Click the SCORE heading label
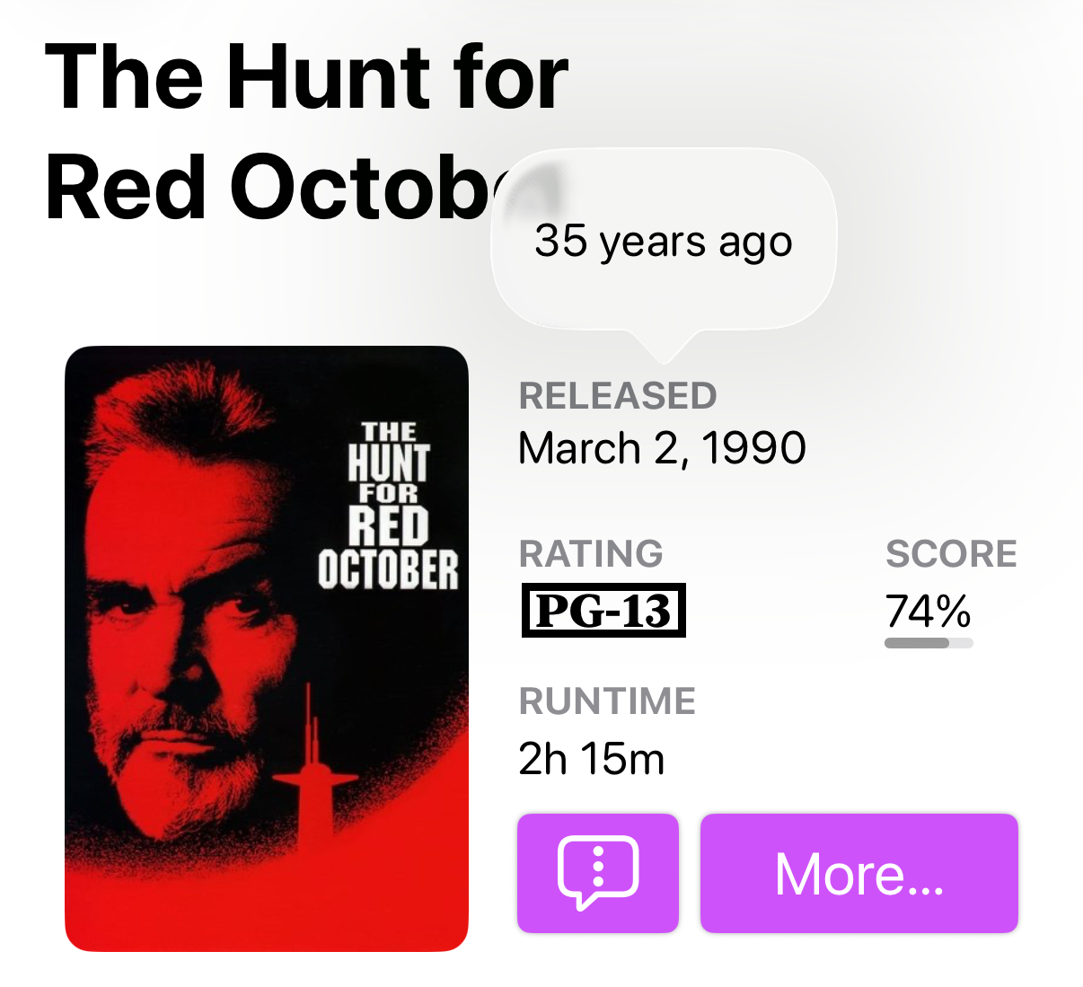Viewport: 1083px width, 987px height. pyautogui.click(x=951, y=554)
